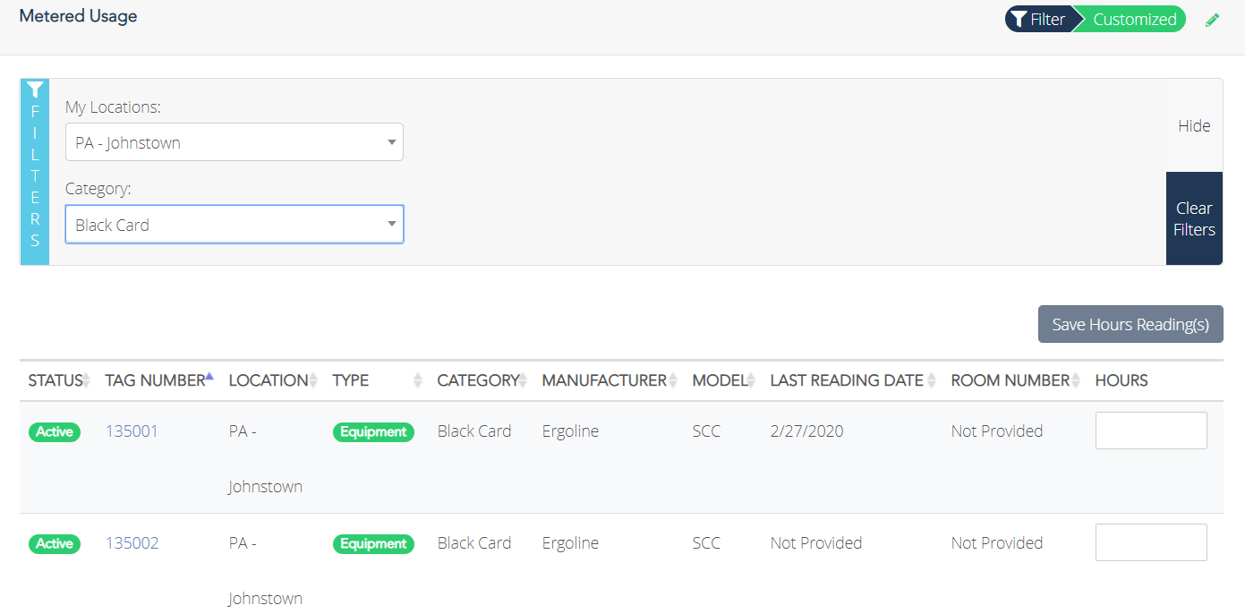This screenshot has width=1245, height=614.
Task: Sort table by Type column arrows
Action: tap(417, 380)
